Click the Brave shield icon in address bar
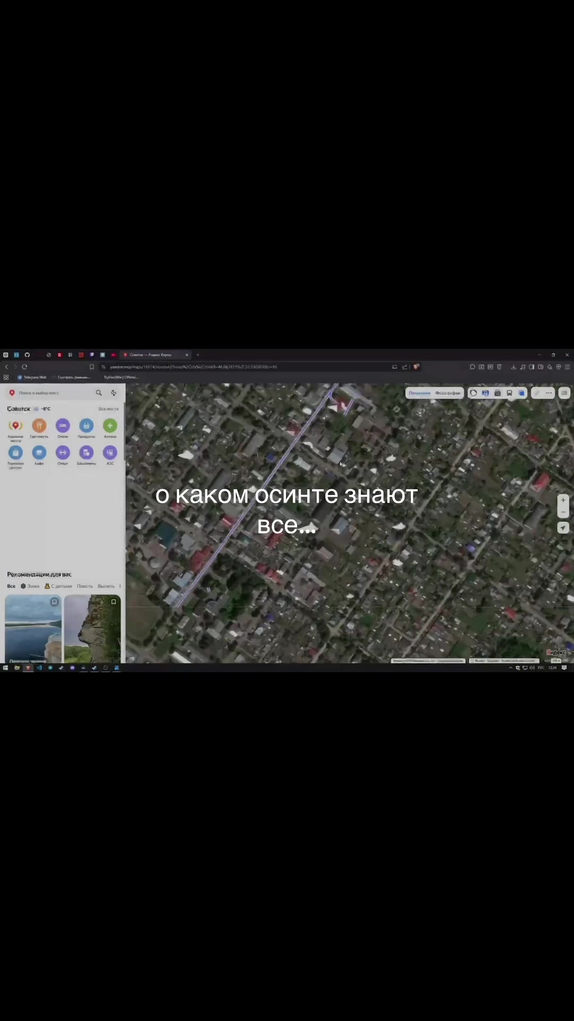Screen dimensions: 574x1021 pyautogui.click(x=416, y=367)
